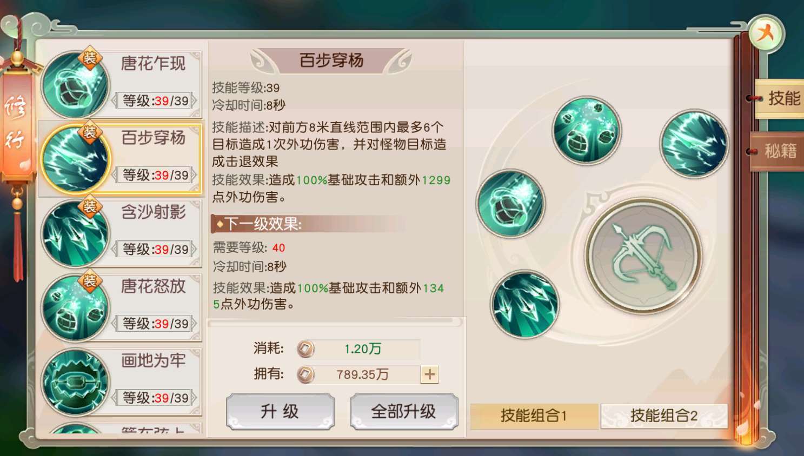This screenshot has width=804, height=456.
Task: Select the 唐花怒放 skill icon in the list
Action: point(76,308)
